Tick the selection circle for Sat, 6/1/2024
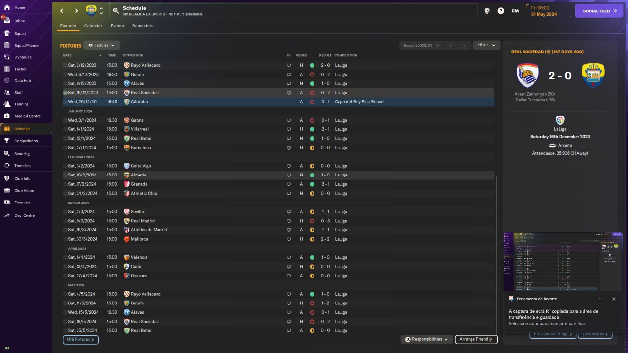Viewport: 628px width, 353px height. coord(65,129)
